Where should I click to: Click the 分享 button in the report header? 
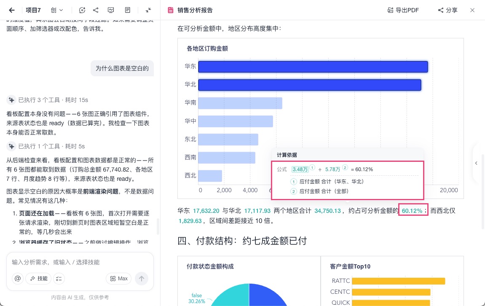tap(447, 10)
